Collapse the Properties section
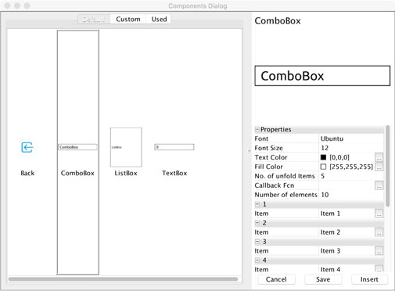 tap(257, 129)
